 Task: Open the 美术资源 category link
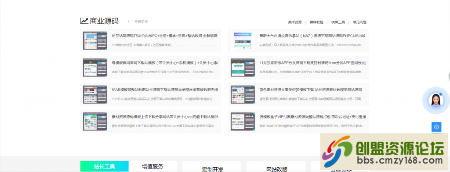pyautogui.click(x=295, y=22)
